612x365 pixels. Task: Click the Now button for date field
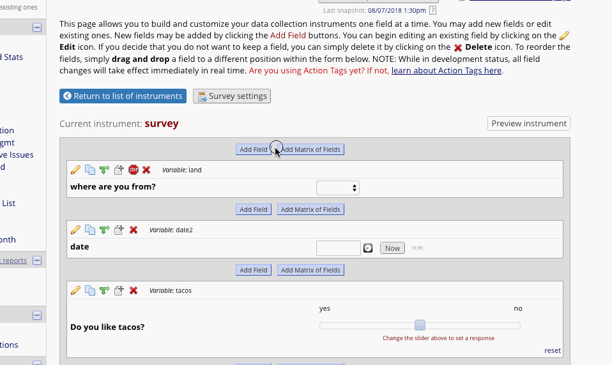tap(393, 248)
